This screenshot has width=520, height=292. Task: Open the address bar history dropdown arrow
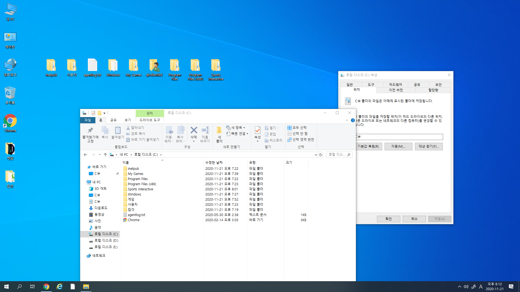[x=316, y=155]
